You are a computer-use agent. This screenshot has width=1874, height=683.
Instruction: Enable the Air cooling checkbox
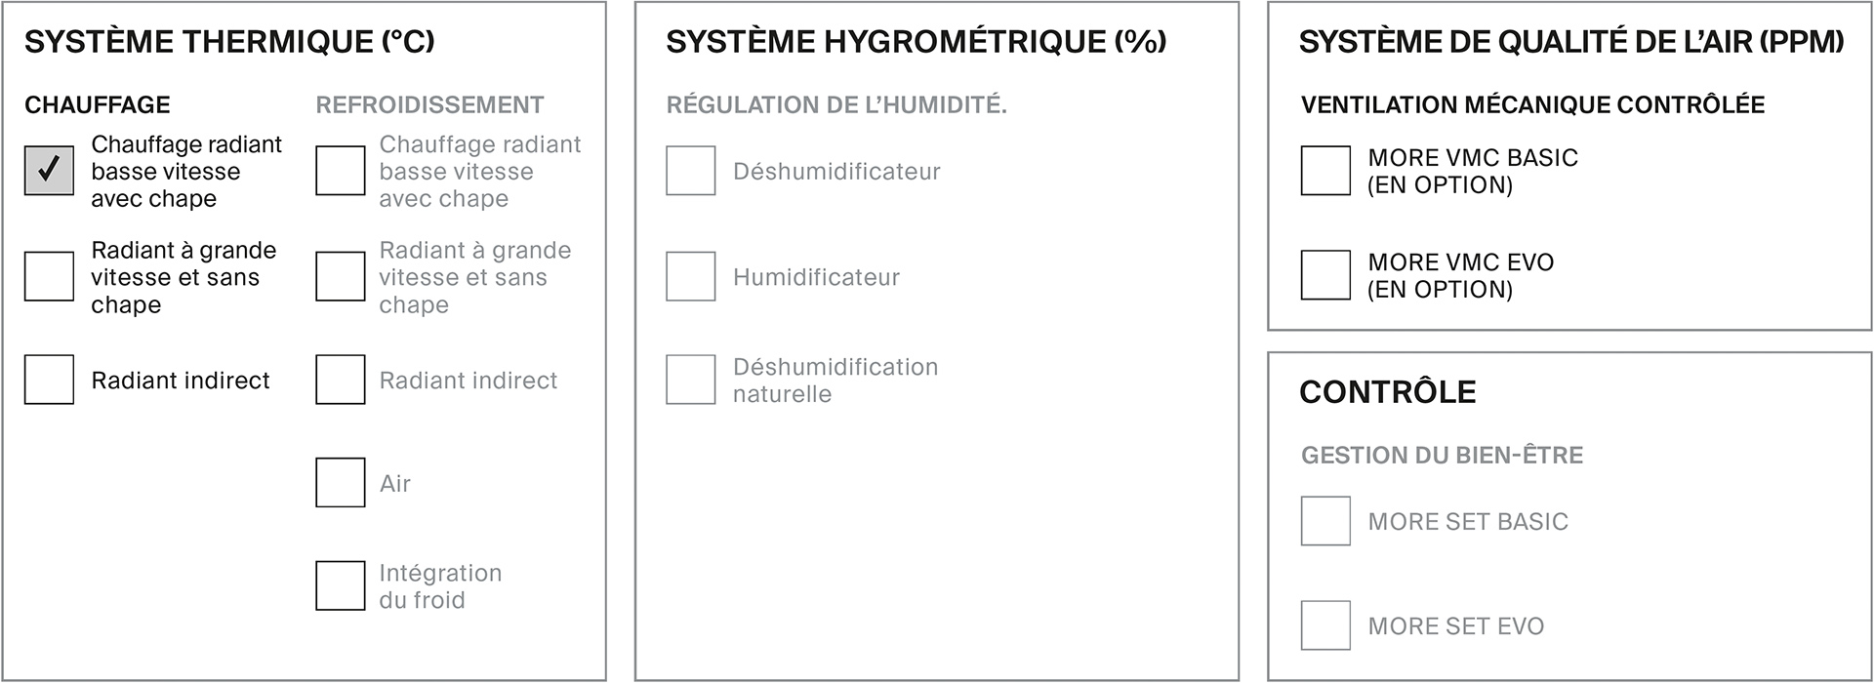(x=341, y=483)
